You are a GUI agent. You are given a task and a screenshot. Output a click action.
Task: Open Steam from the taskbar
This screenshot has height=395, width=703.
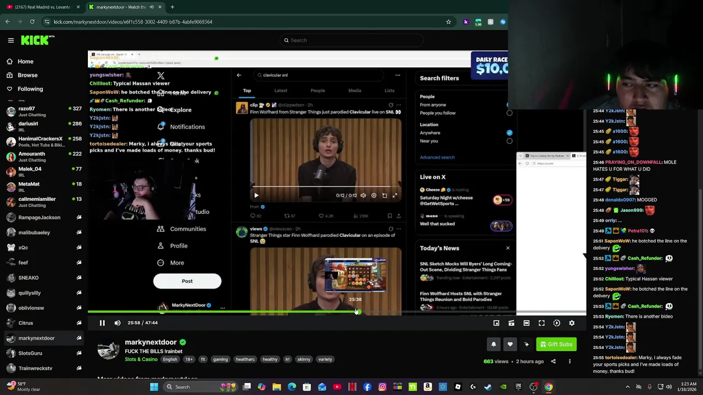[488, 387]
